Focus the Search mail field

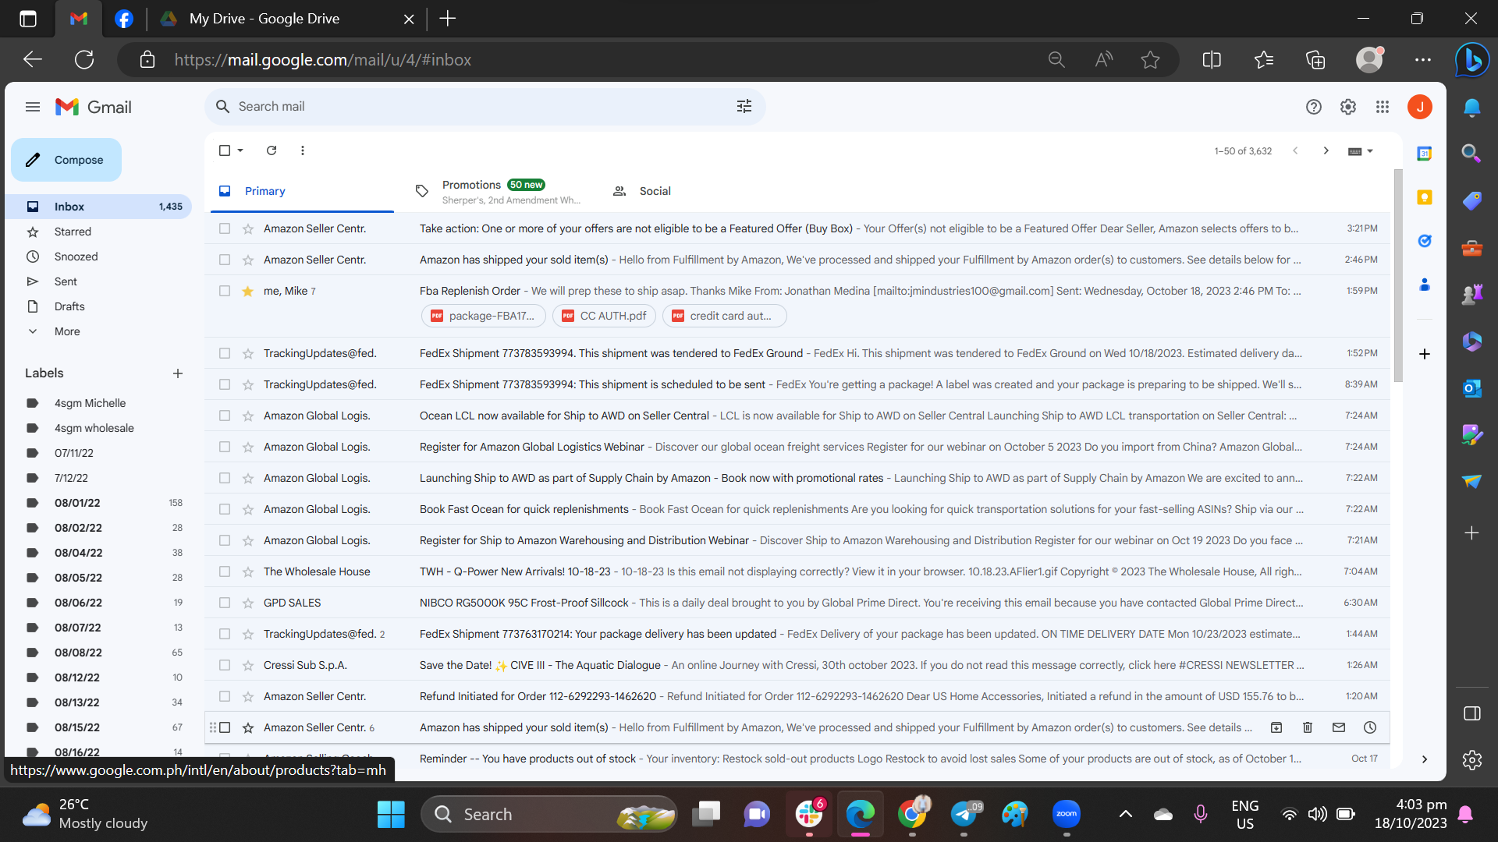tap(484, 107)
